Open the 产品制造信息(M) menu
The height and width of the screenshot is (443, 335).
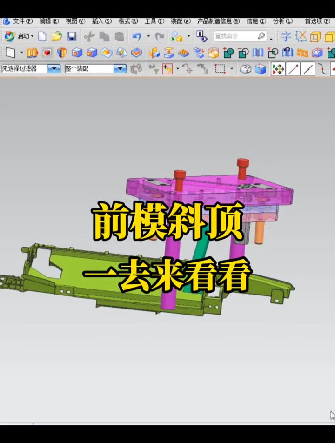[219, 21]
